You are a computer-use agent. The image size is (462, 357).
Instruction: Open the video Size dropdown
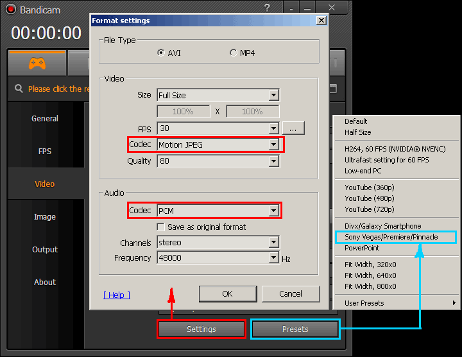274,95
